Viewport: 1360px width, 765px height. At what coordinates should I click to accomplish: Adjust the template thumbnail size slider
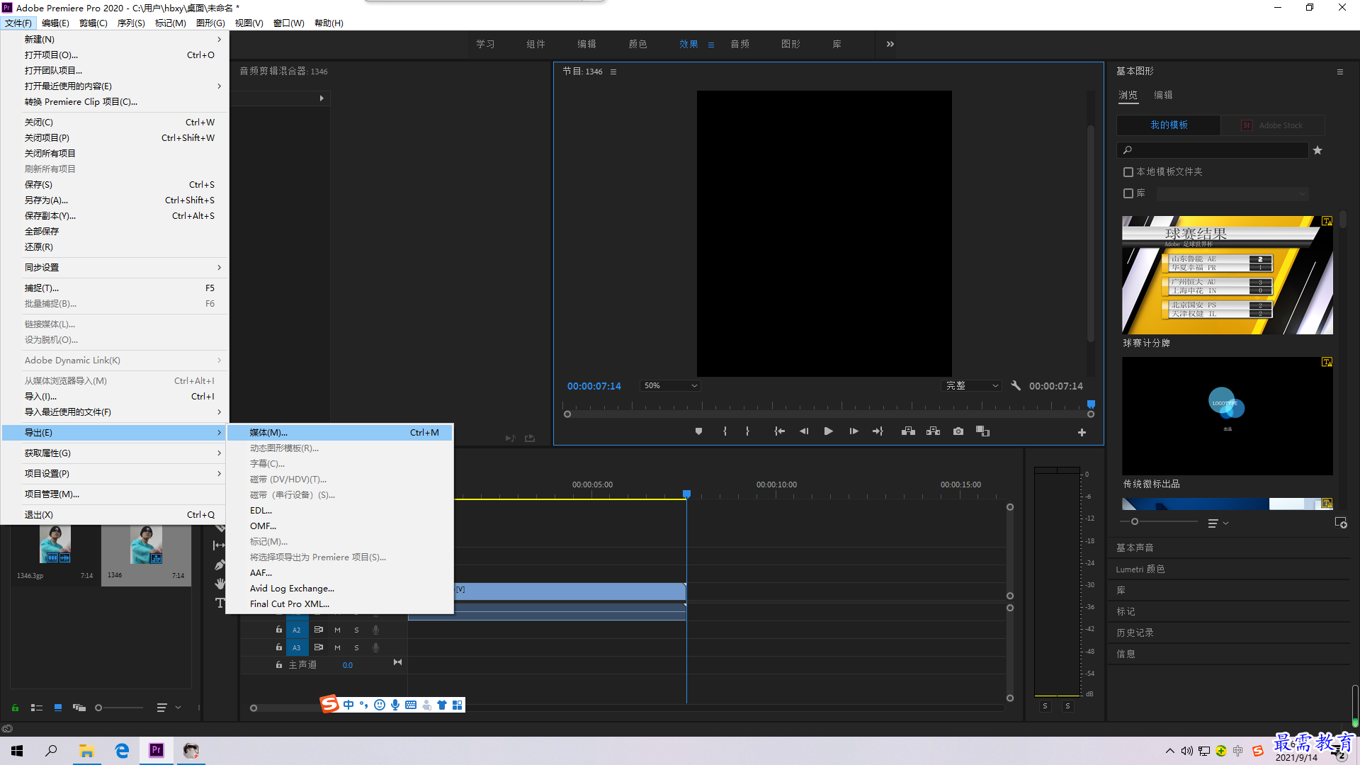[1135, 521]
